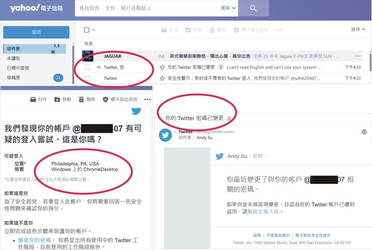Click the printer icon for the message
Viewport: 372px width, 250px height.
coord(364,132)
